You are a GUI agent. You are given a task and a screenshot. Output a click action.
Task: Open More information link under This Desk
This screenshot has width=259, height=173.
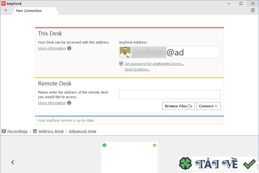pos(52,48)
